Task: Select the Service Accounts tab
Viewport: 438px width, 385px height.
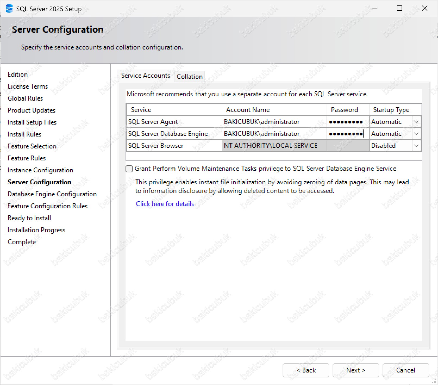Action: tap(145, 76)
